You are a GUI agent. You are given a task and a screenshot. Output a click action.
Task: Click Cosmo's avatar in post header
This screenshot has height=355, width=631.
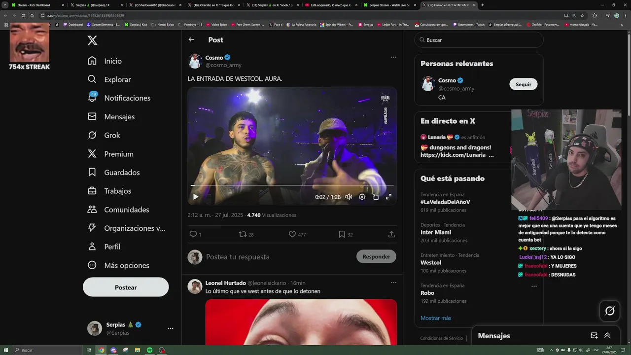(x=195, y=61)
